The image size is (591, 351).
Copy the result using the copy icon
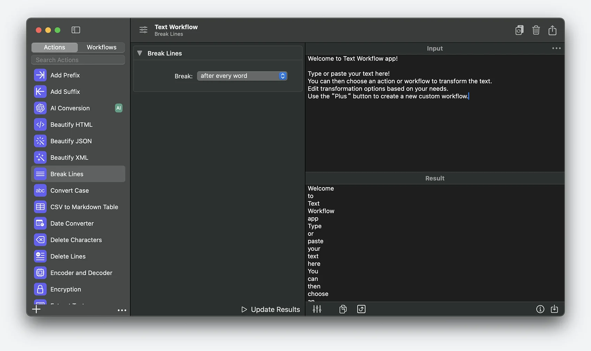343,309
